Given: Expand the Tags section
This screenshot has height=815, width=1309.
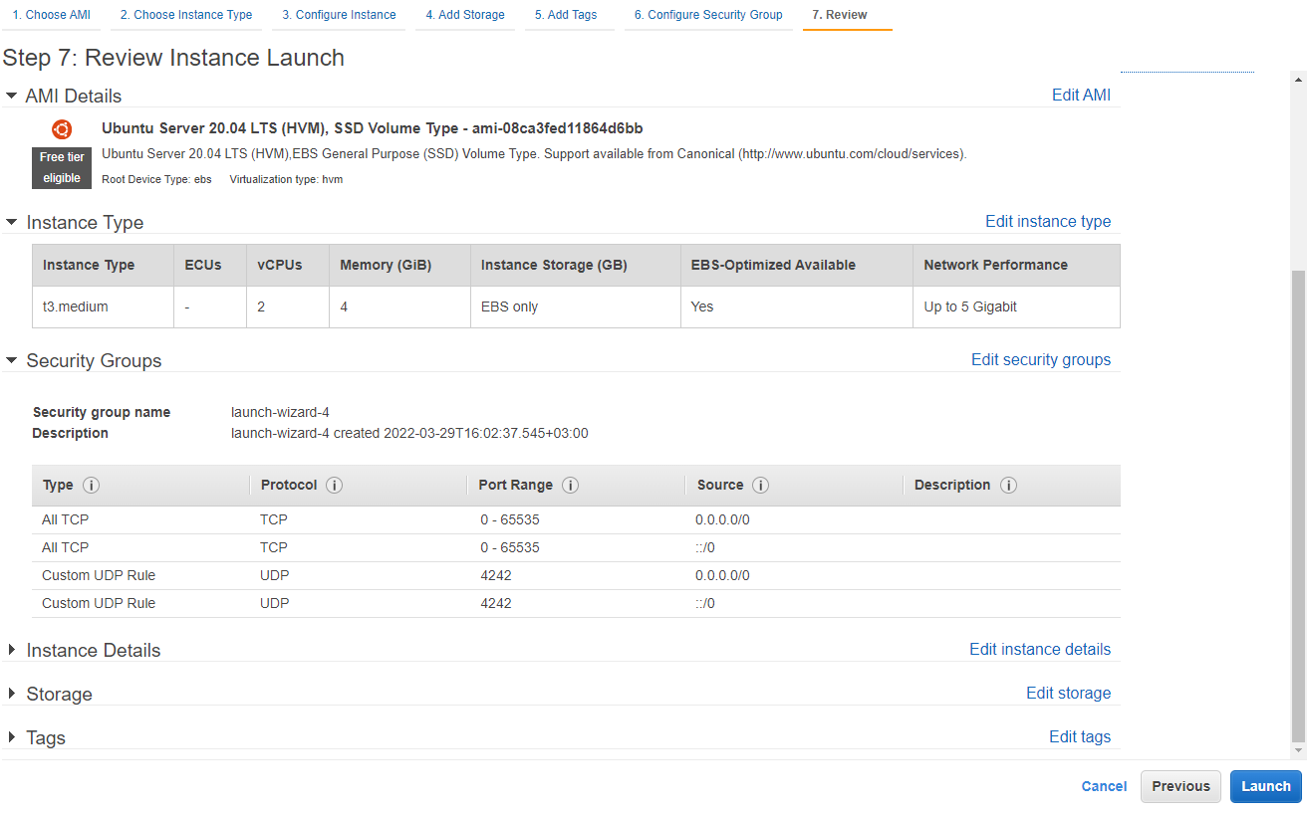Looking at the screenshot, I should (x=12, y=737).
